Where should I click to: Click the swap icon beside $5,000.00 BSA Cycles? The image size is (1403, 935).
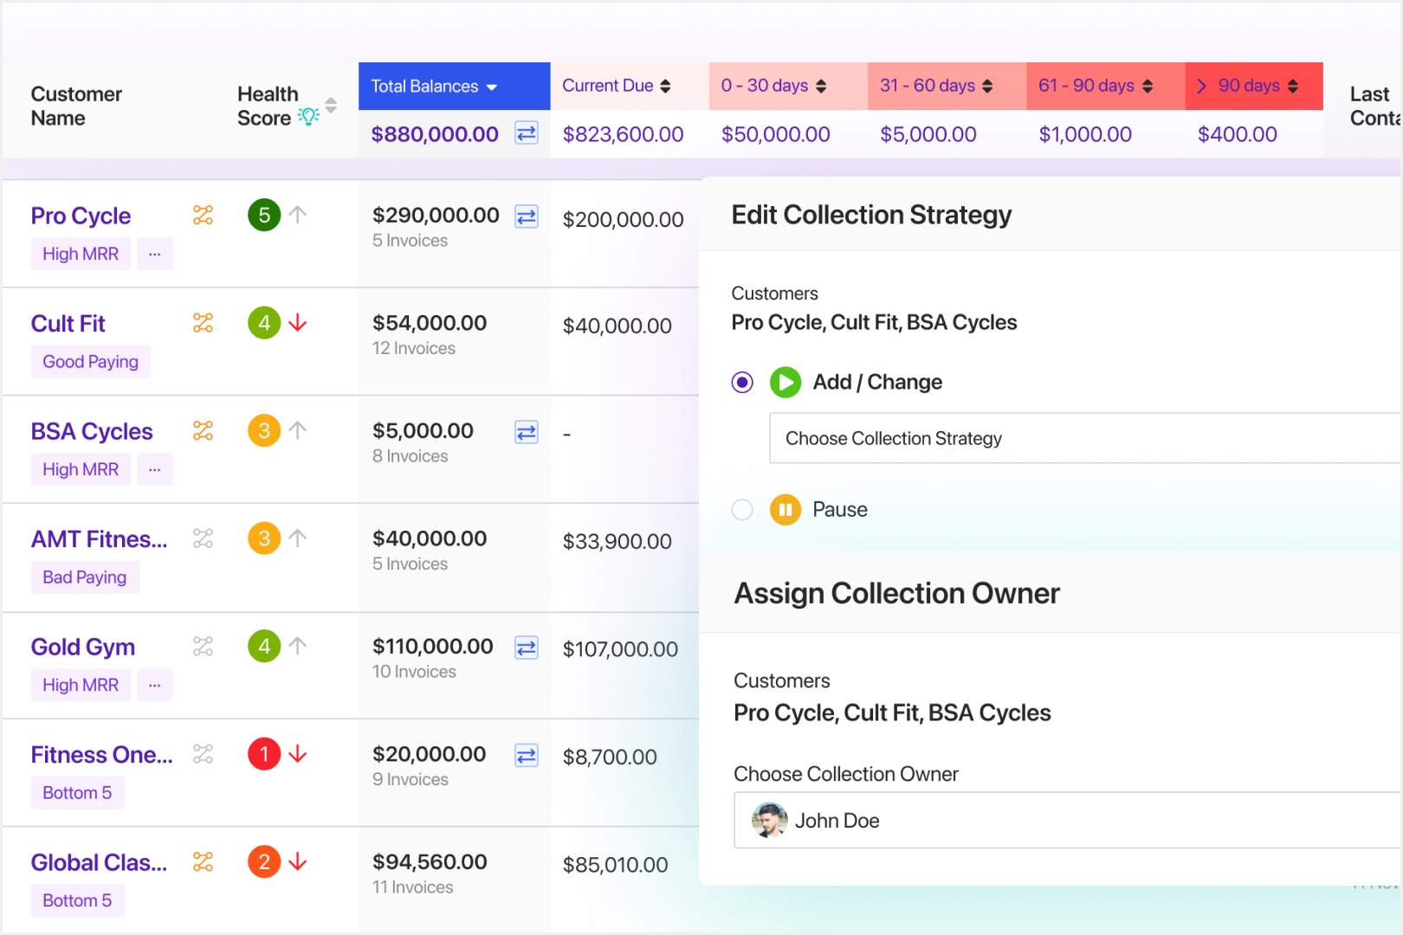coord(527,432)
